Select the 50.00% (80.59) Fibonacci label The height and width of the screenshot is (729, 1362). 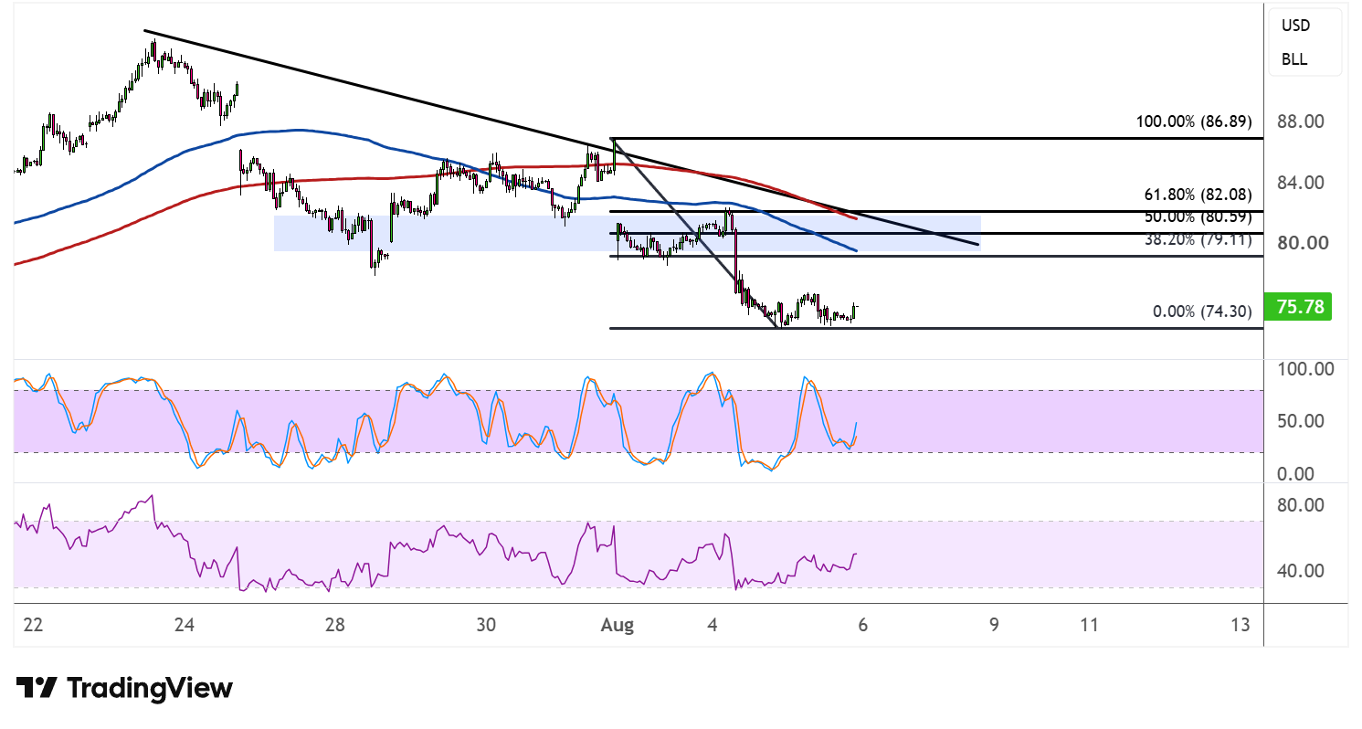[1198, 217]
